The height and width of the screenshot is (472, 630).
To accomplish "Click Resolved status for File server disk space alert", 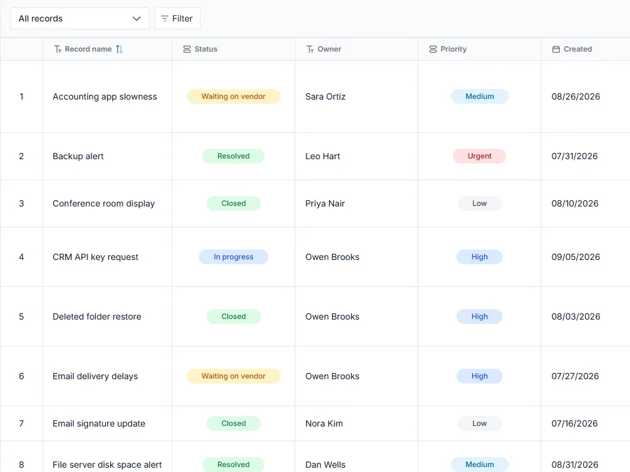I will click(x=233, y=465).
